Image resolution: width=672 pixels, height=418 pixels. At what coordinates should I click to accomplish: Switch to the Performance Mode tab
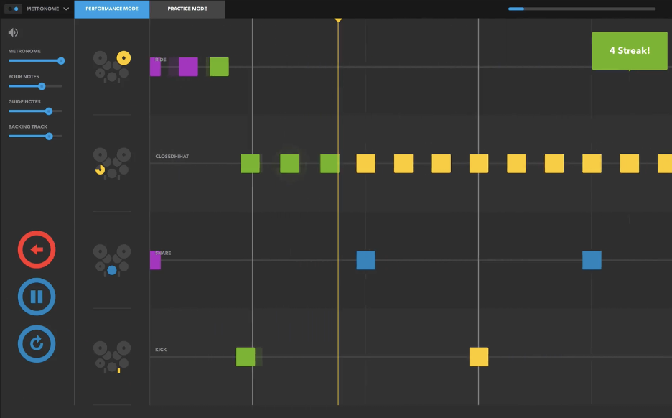(x=112, y=9)
